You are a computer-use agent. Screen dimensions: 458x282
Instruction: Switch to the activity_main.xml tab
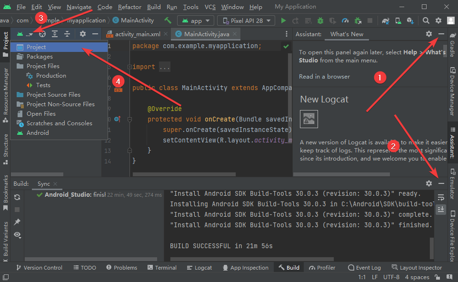click(137, 34)
